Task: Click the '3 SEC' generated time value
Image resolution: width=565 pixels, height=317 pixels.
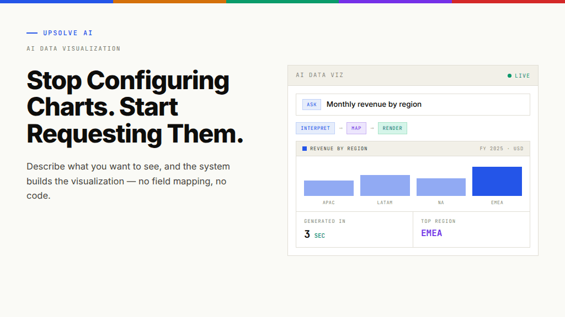Action: tap(315, 234)
